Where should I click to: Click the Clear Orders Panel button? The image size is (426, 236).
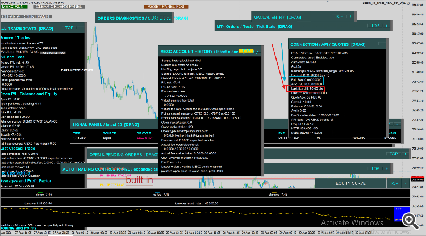click(x=59, y=6)
